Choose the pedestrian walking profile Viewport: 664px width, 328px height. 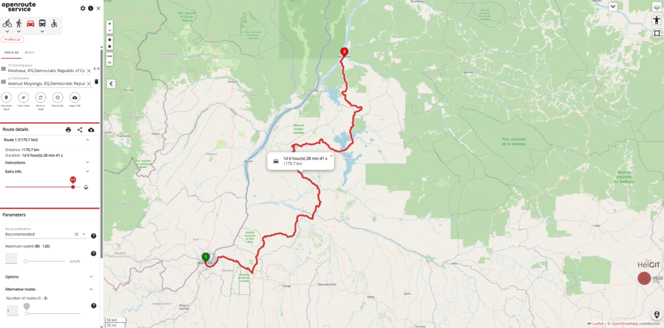coord(19,24)
